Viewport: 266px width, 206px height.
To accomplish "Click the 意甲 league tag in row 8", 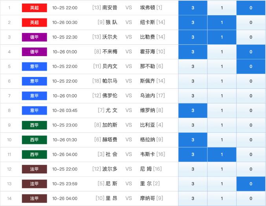I will pos(35,110).
